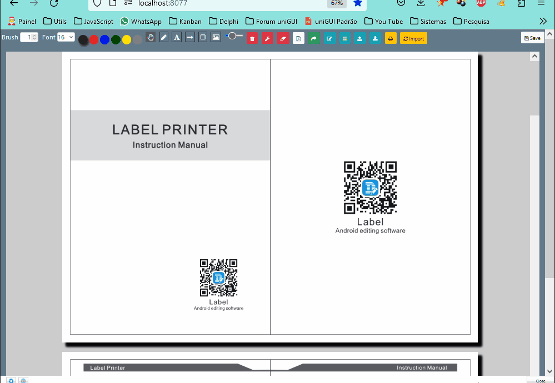
Task: Select the arrow drawing tool
Action: point(189,37)
